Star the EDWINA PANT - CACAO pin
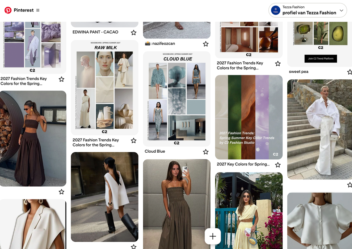The height and width of the screenshot is (249, 352). pos(133,32)
